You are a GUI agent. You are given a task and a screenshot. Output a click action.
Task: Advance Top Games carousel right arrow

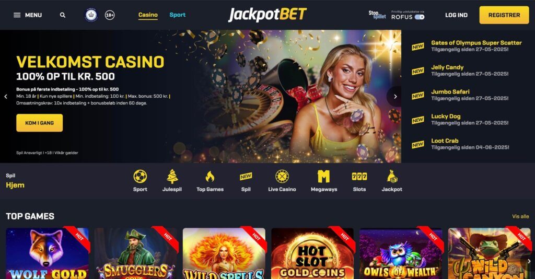pyautogui.click(x=529, y=261)
